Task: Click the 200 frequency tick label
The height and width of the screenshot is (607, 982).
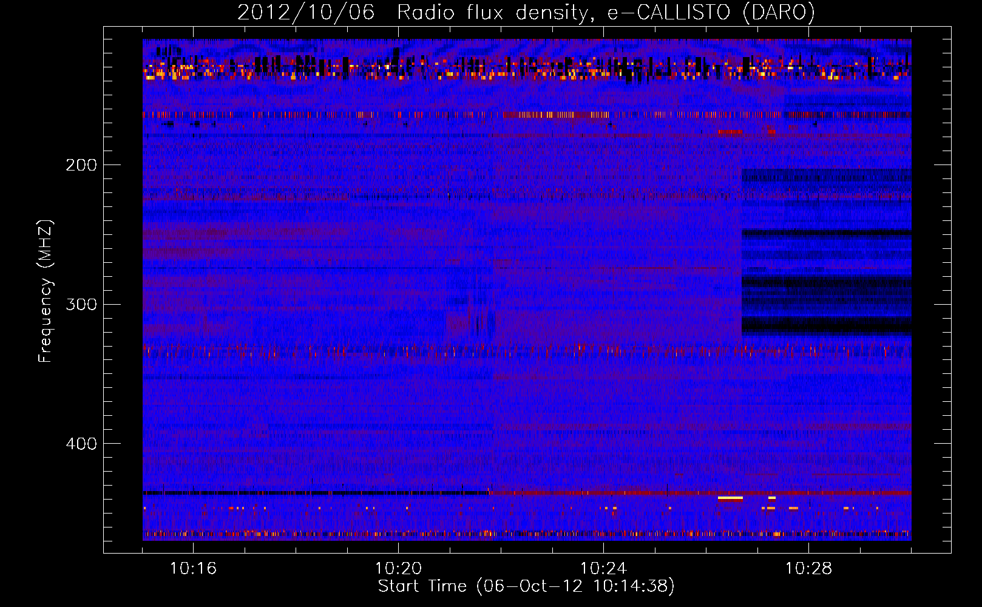Action: pos(81,165)
